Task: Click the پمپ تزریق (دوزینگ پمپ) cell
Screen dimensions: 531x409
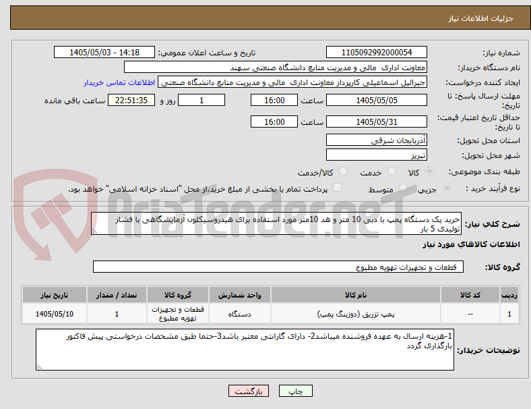Action: pyautogui.click(x=356, y=314)
